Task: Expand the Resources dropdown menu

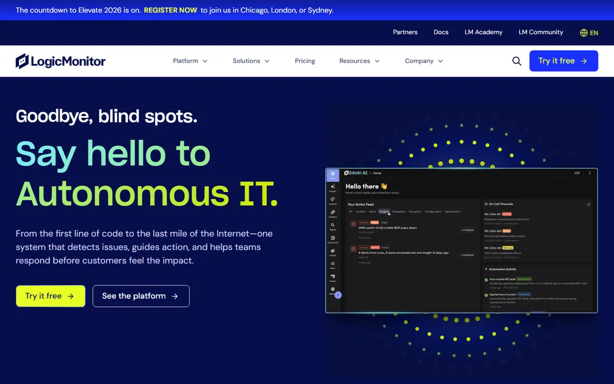Action: [x=359, y=61]
